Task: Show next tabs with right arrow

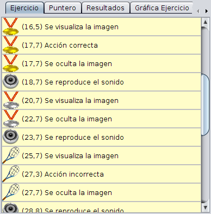Action: [x=207, y=11]
